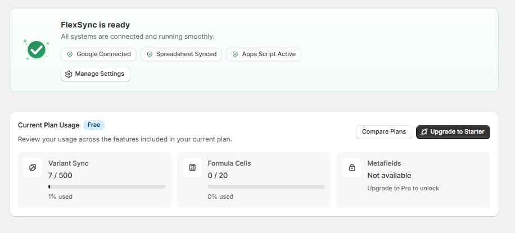
Task: Click the Formula Cells usage progress bar
Action: (266, 187)
